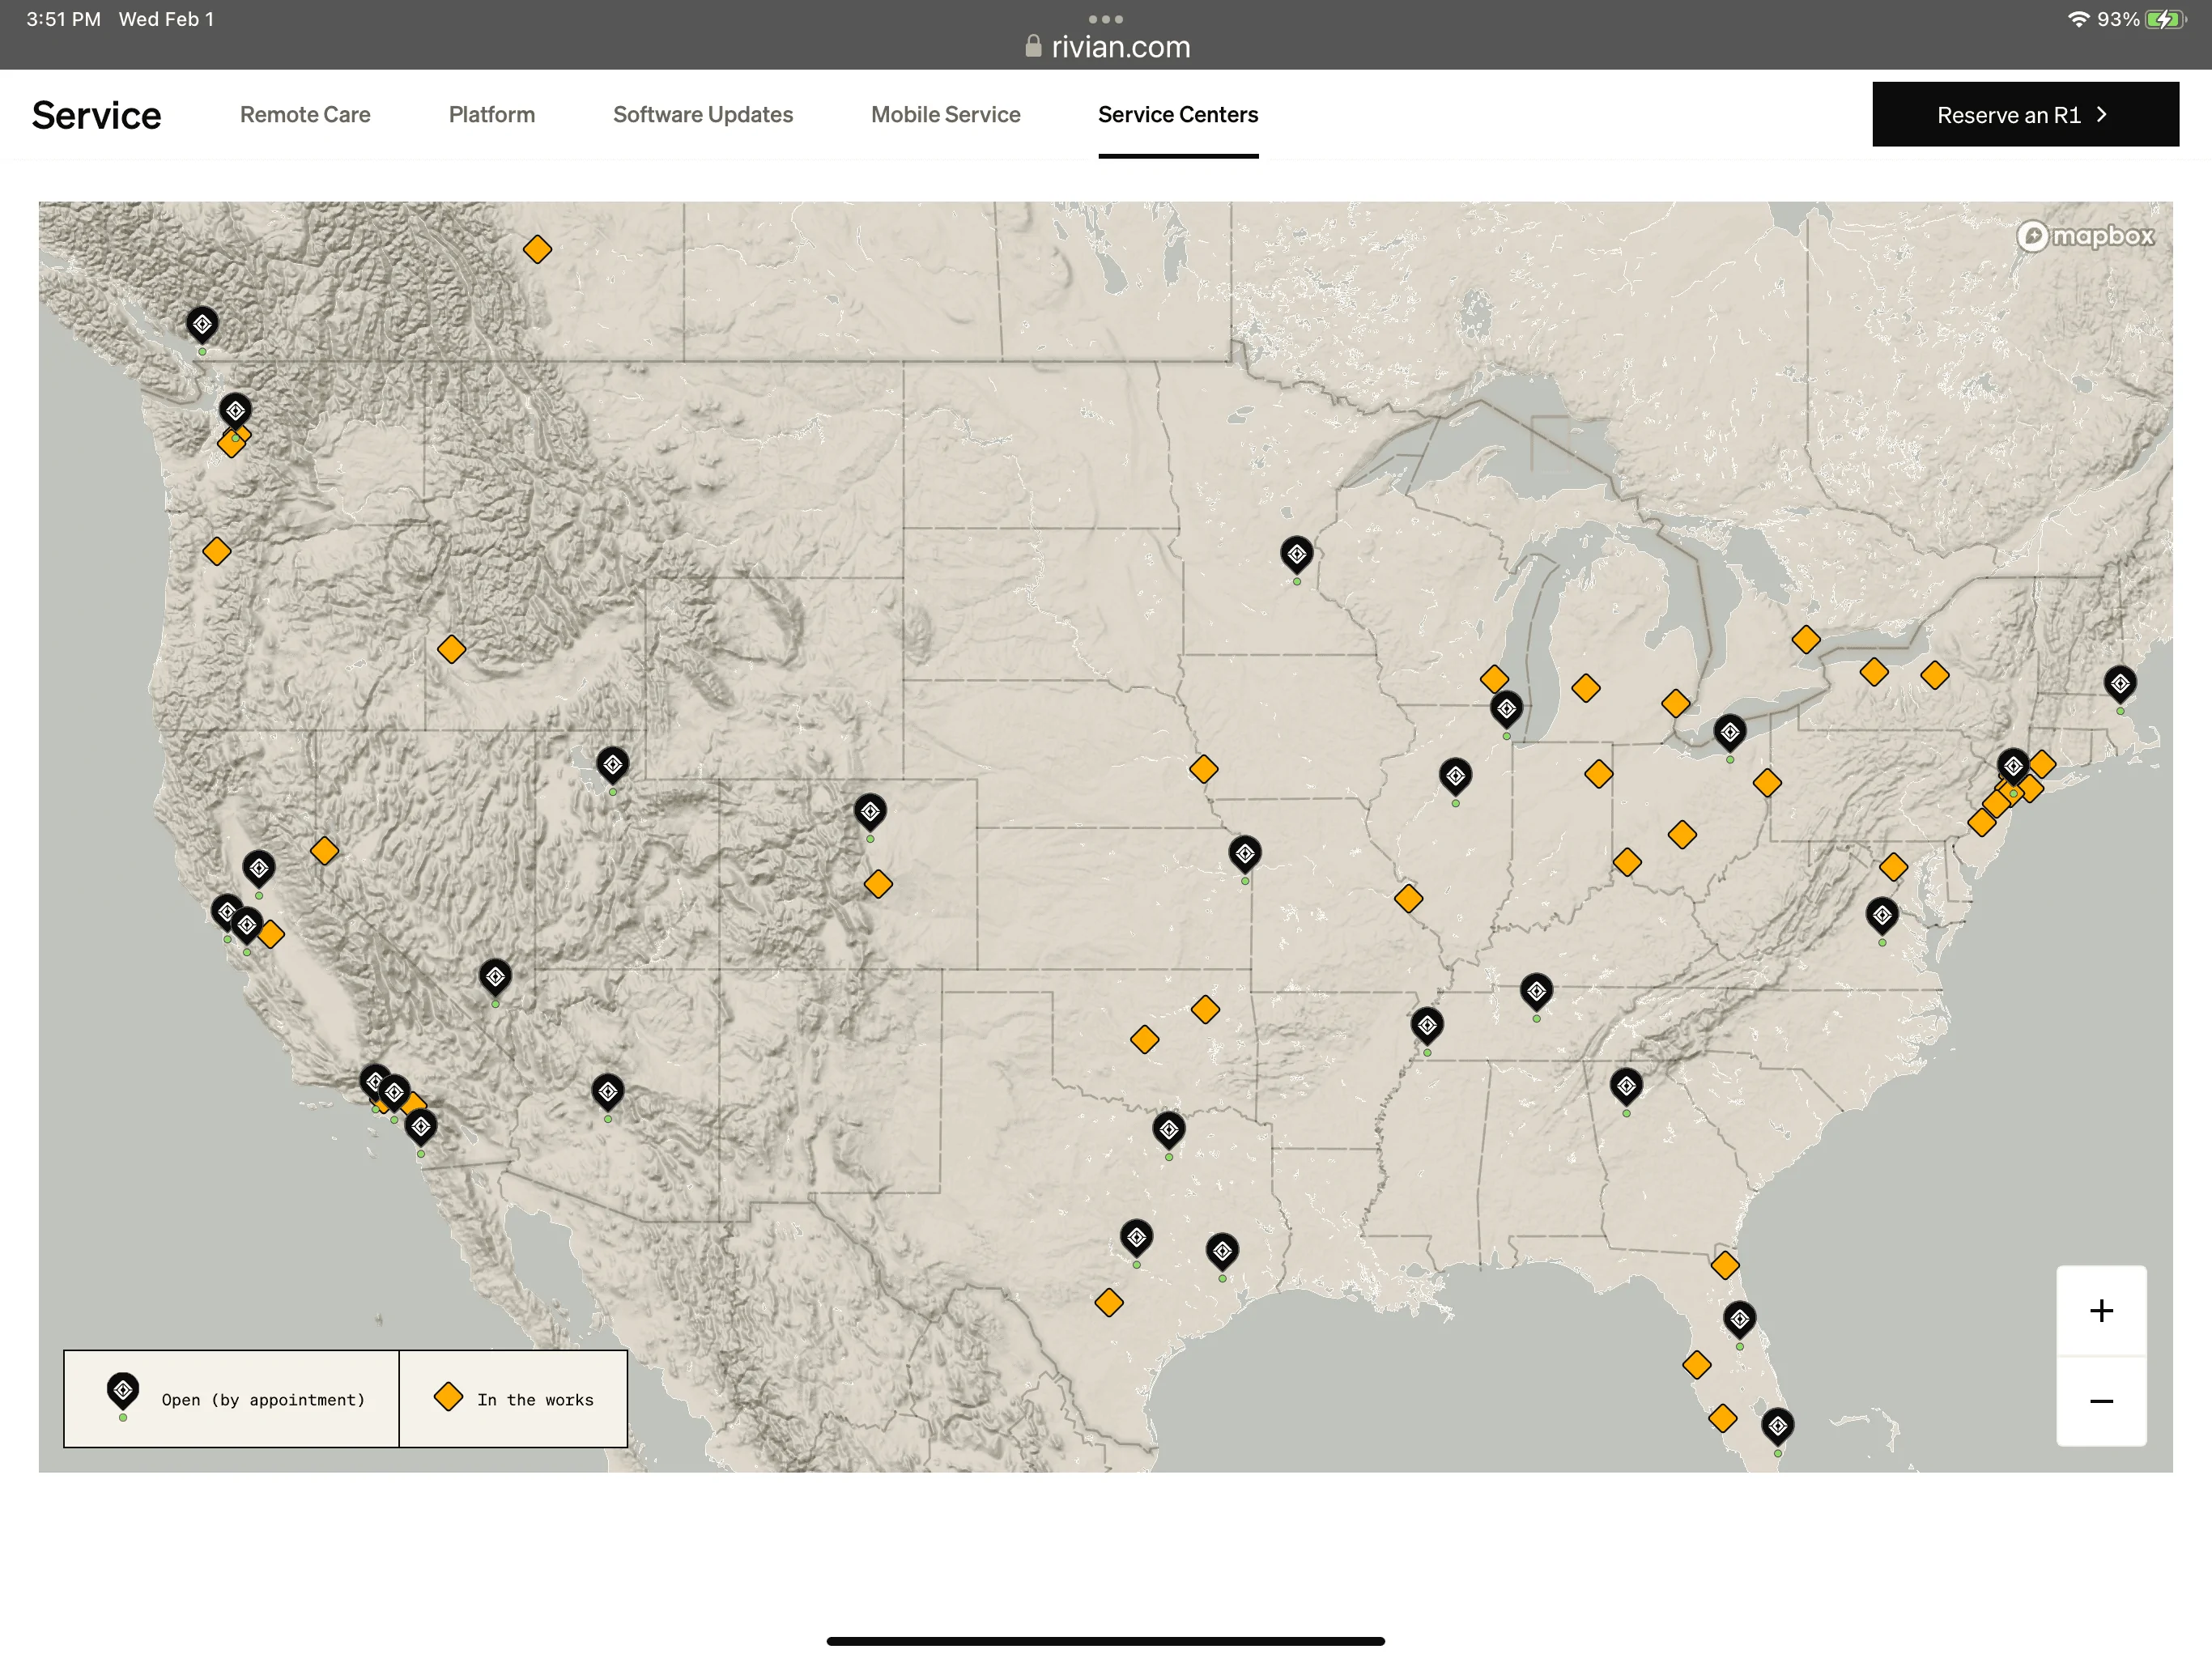This screenshot has width=2212, height=1658.
Task: Switch to Software Updates tab
Action: (x=702, y=114)
